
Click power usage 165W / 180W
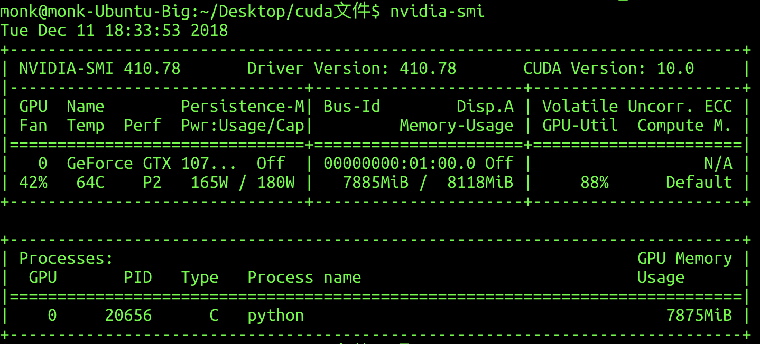[243, 183]
